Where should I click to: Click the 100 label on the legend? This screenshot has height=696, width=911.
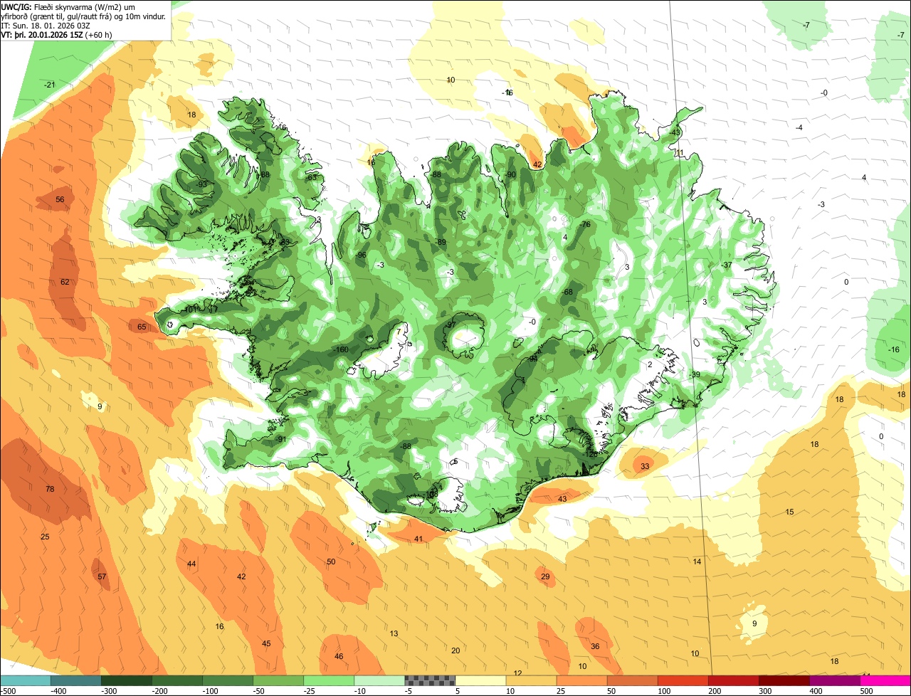coord(665,691)
